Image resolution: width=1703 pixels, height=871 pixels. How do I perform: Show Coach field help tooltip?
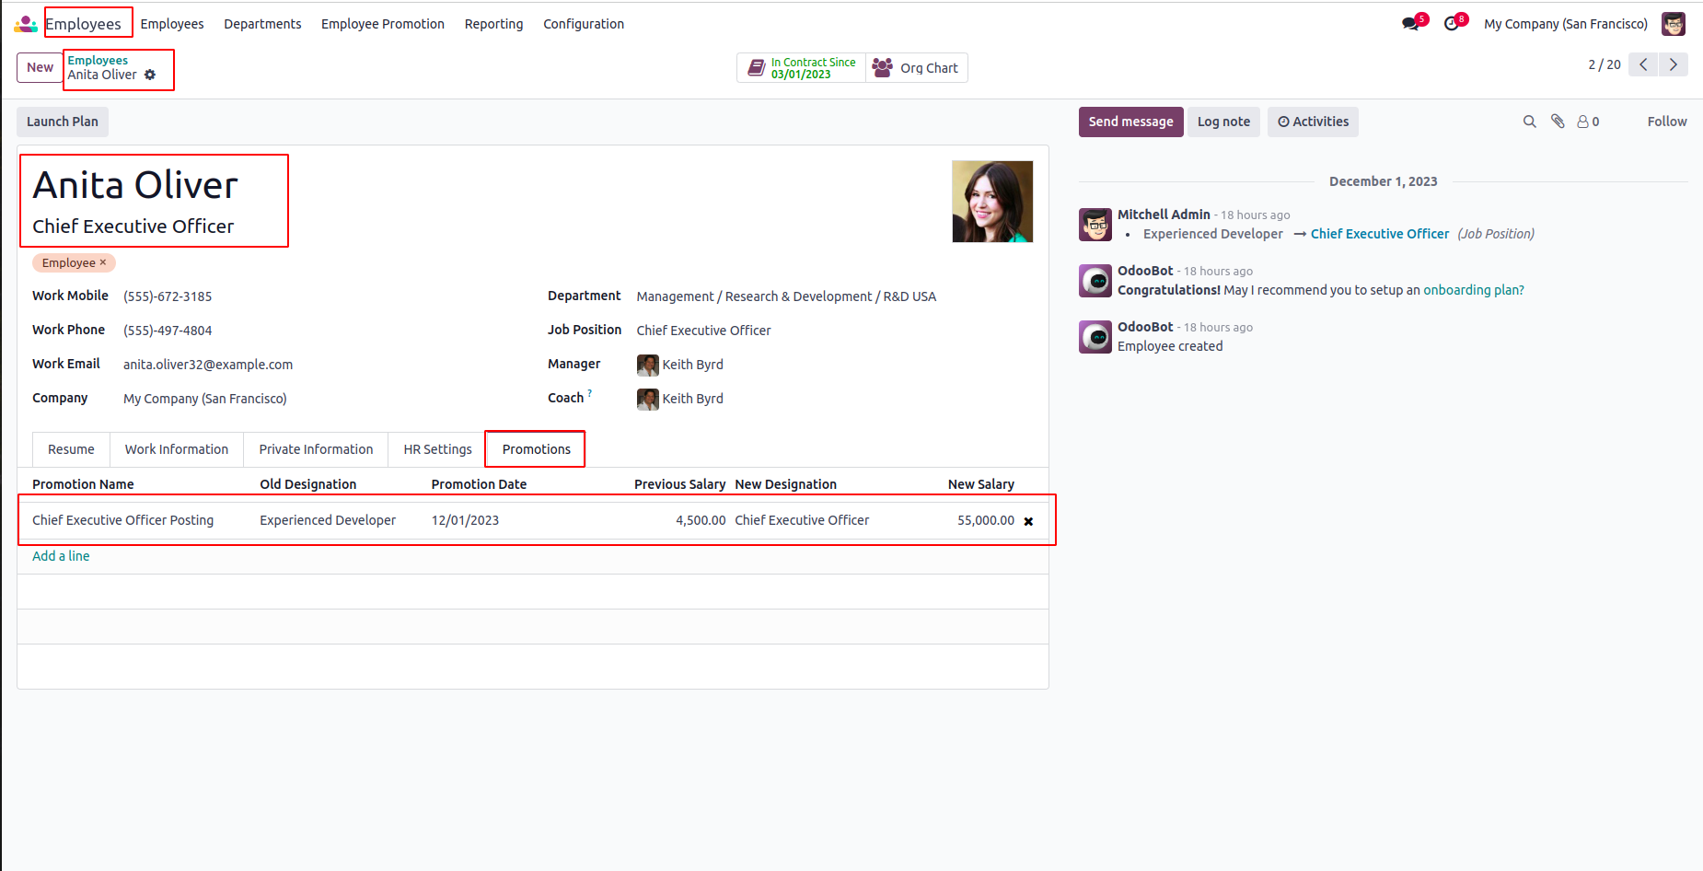click(x=590, y=393)
